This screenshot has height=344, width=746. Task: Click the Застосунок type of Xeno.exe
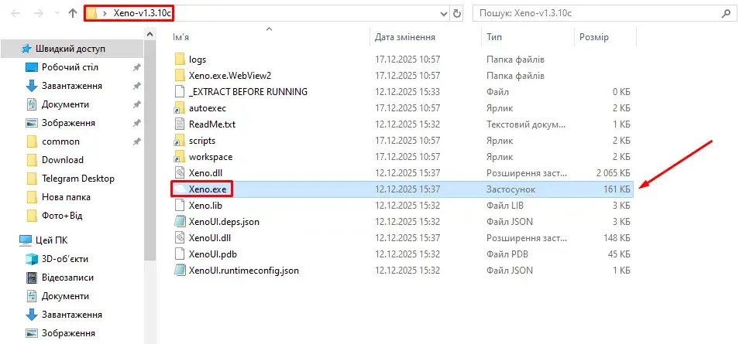511,189
